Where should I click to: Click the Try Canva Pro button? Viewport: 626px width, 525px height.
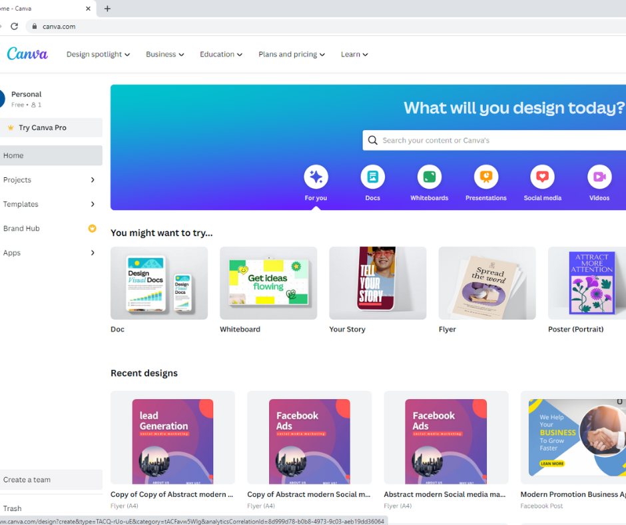[x=51, y=127]
